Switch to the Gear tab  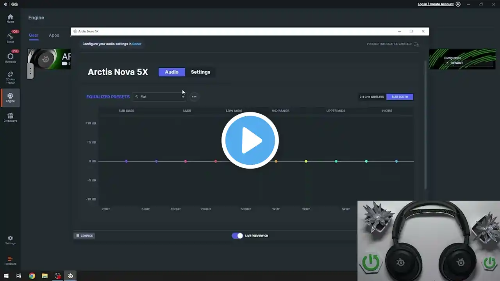pyautogui.click(x=34, y=35)
